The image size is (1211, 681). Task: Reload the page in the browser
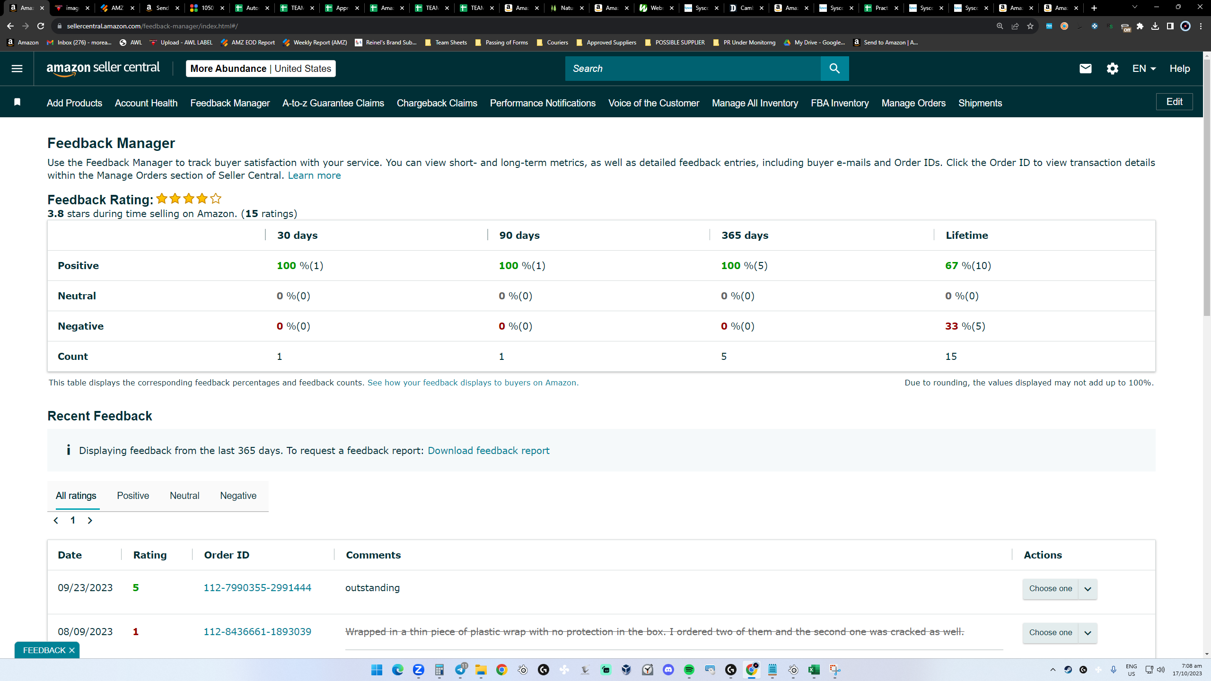tap(41, 26)
